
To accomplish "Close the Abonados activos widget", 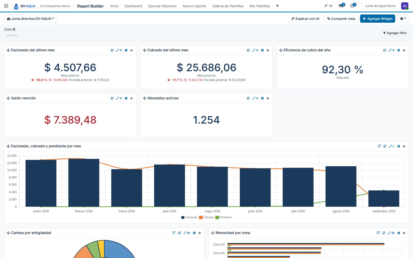I will click(268, 98).
